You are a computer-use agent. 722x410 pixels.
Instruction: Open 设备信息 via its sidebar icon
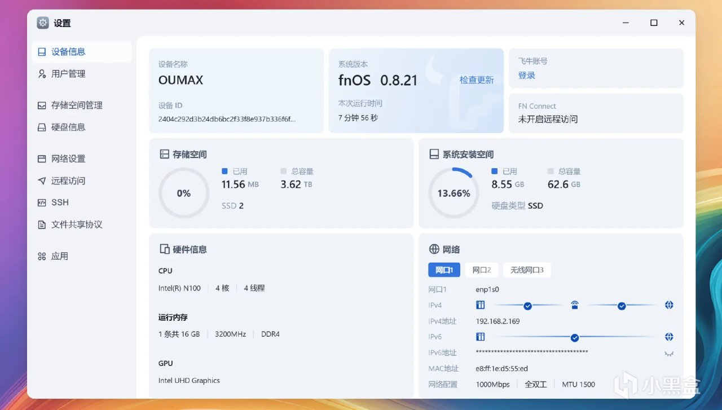click(x=42, y=52)
